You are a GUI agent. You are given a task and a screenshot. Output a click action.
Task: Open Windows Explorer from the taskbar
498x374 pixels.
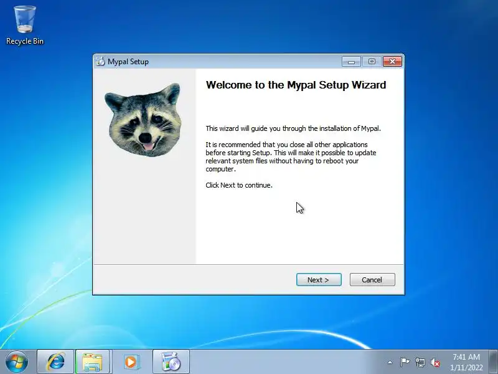tap(93, 362)
